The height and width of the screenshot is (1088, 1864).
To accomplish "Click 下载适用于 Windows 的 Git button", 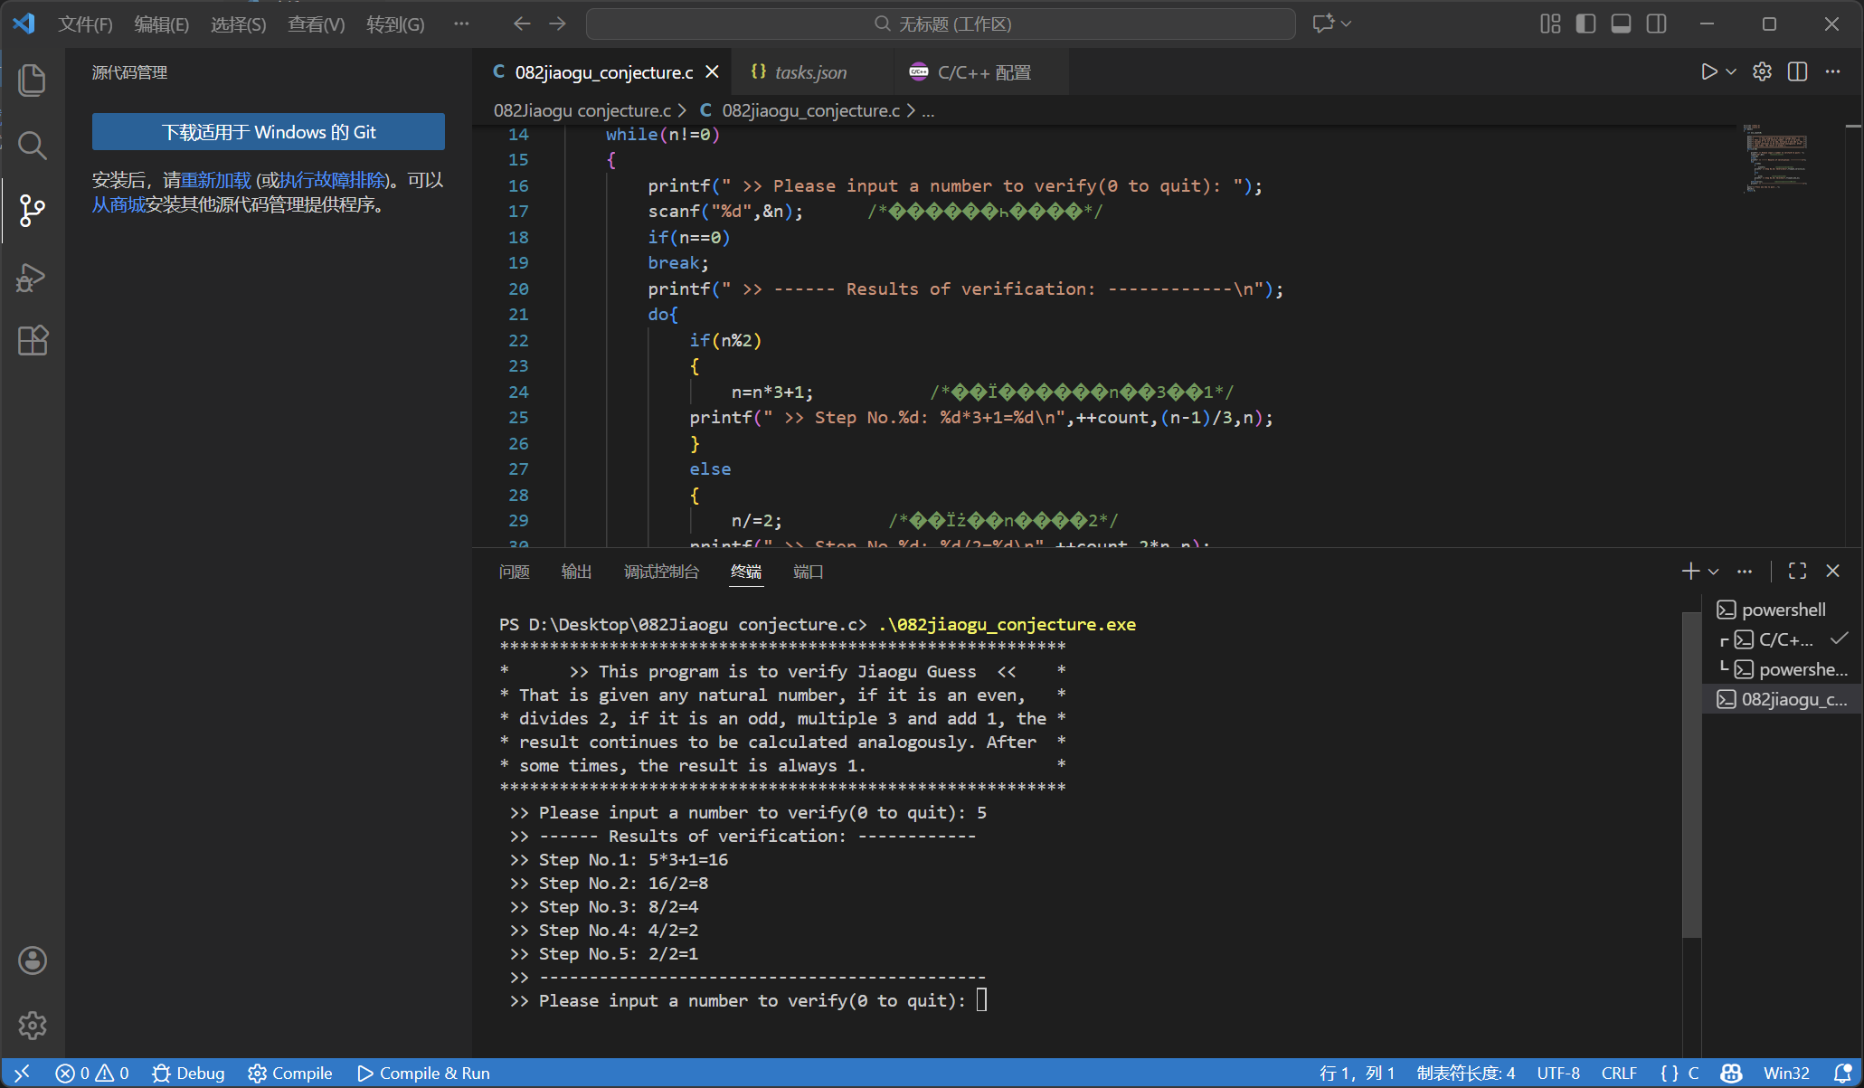I will pos(269,132).
